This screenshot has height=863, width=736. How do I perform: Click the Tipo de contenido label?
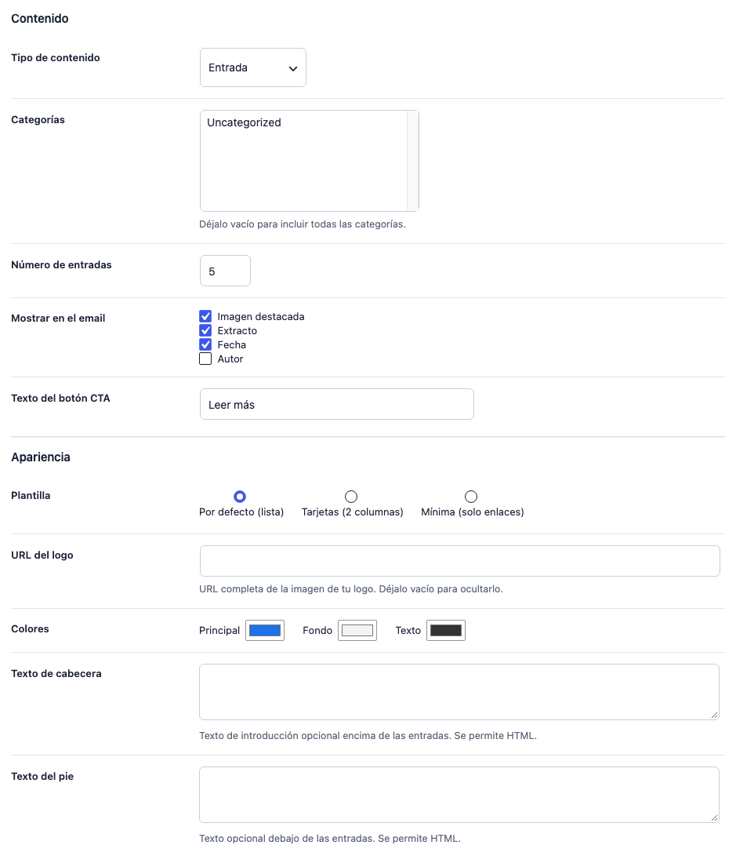[x=56, y=58]
